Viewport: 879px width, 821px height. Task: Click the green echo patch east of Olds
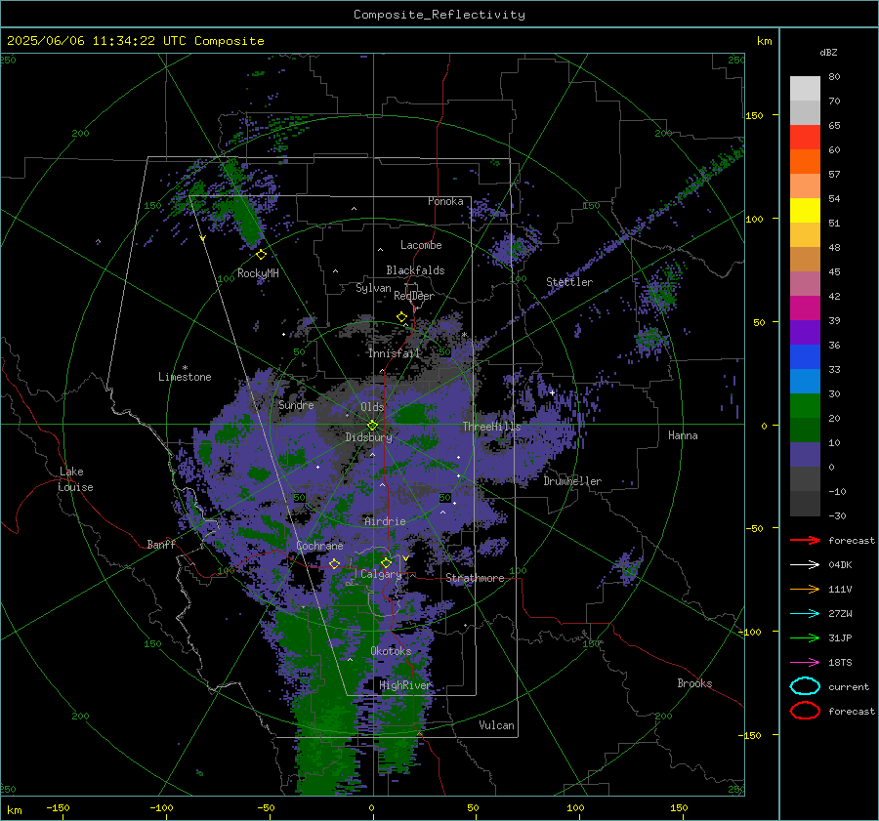coord(413,414)
